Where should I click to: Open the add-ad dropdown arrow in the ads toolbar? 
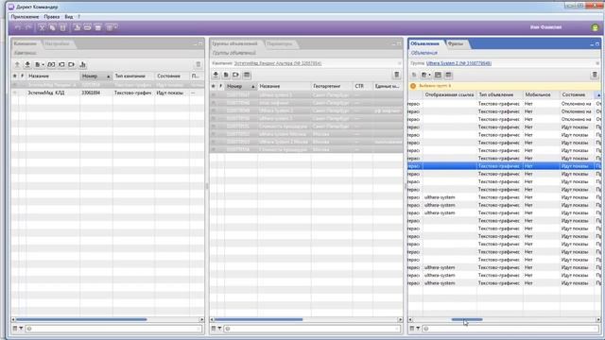point(429,75)
